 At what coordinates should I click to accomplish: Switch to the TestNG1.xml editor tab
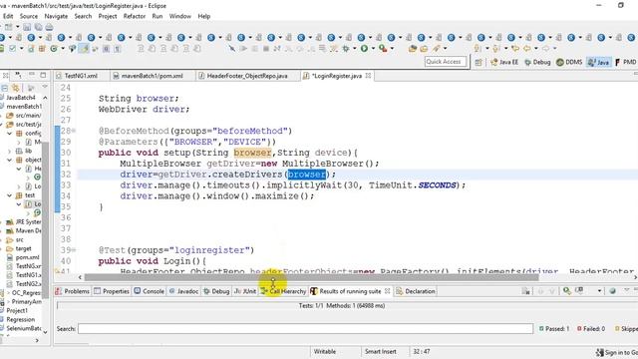pyautogui.click(x=81, y=76)
